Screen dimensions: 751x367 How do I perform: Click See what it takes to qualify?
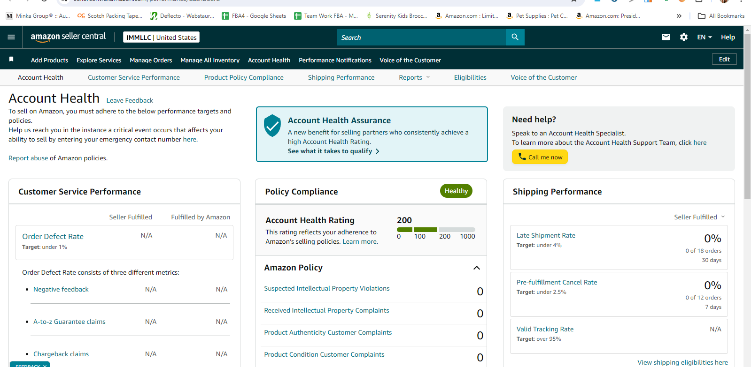point(333,151)
